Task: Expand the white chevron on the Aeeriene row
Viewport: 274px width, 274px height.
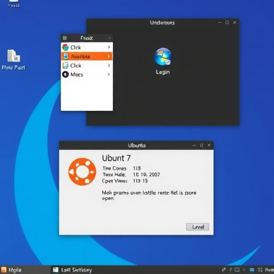Action: (x=109, y=56)
